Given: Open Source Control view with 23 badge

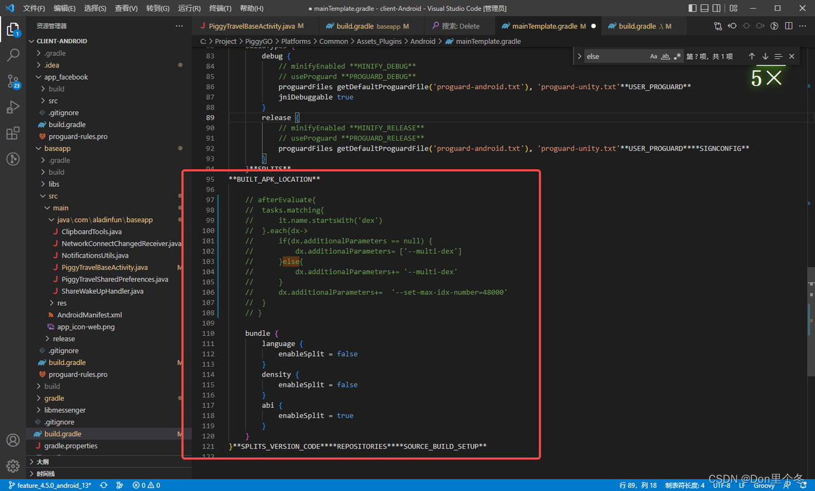Looking at the screenshot, I should pyautogui.click(x=13, y=81).
